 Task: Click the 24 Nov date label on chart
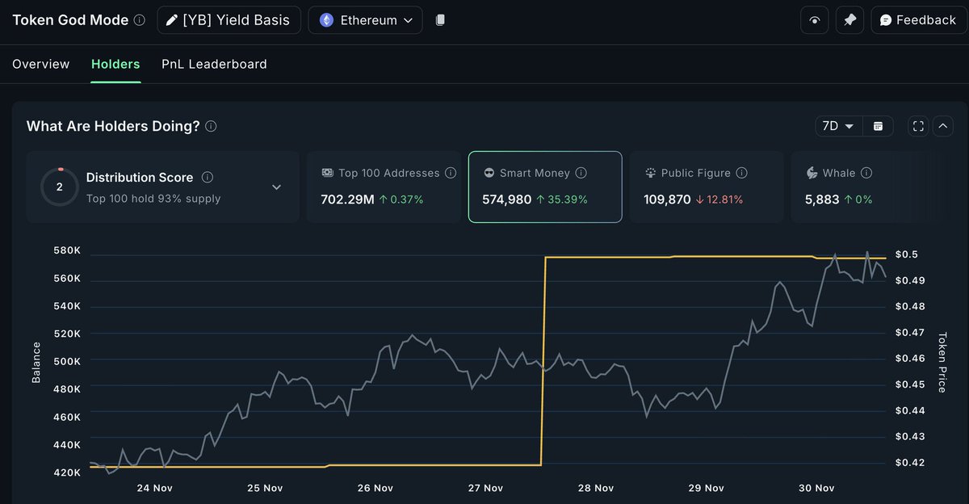(154, 488)
